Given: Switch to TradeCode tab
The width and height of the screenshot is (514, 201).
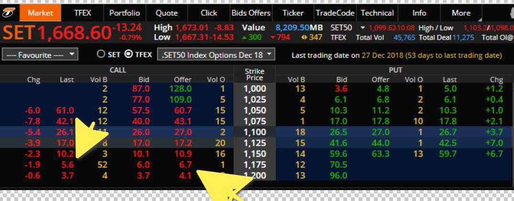Looking at the screenshot, I should point(335,13).
